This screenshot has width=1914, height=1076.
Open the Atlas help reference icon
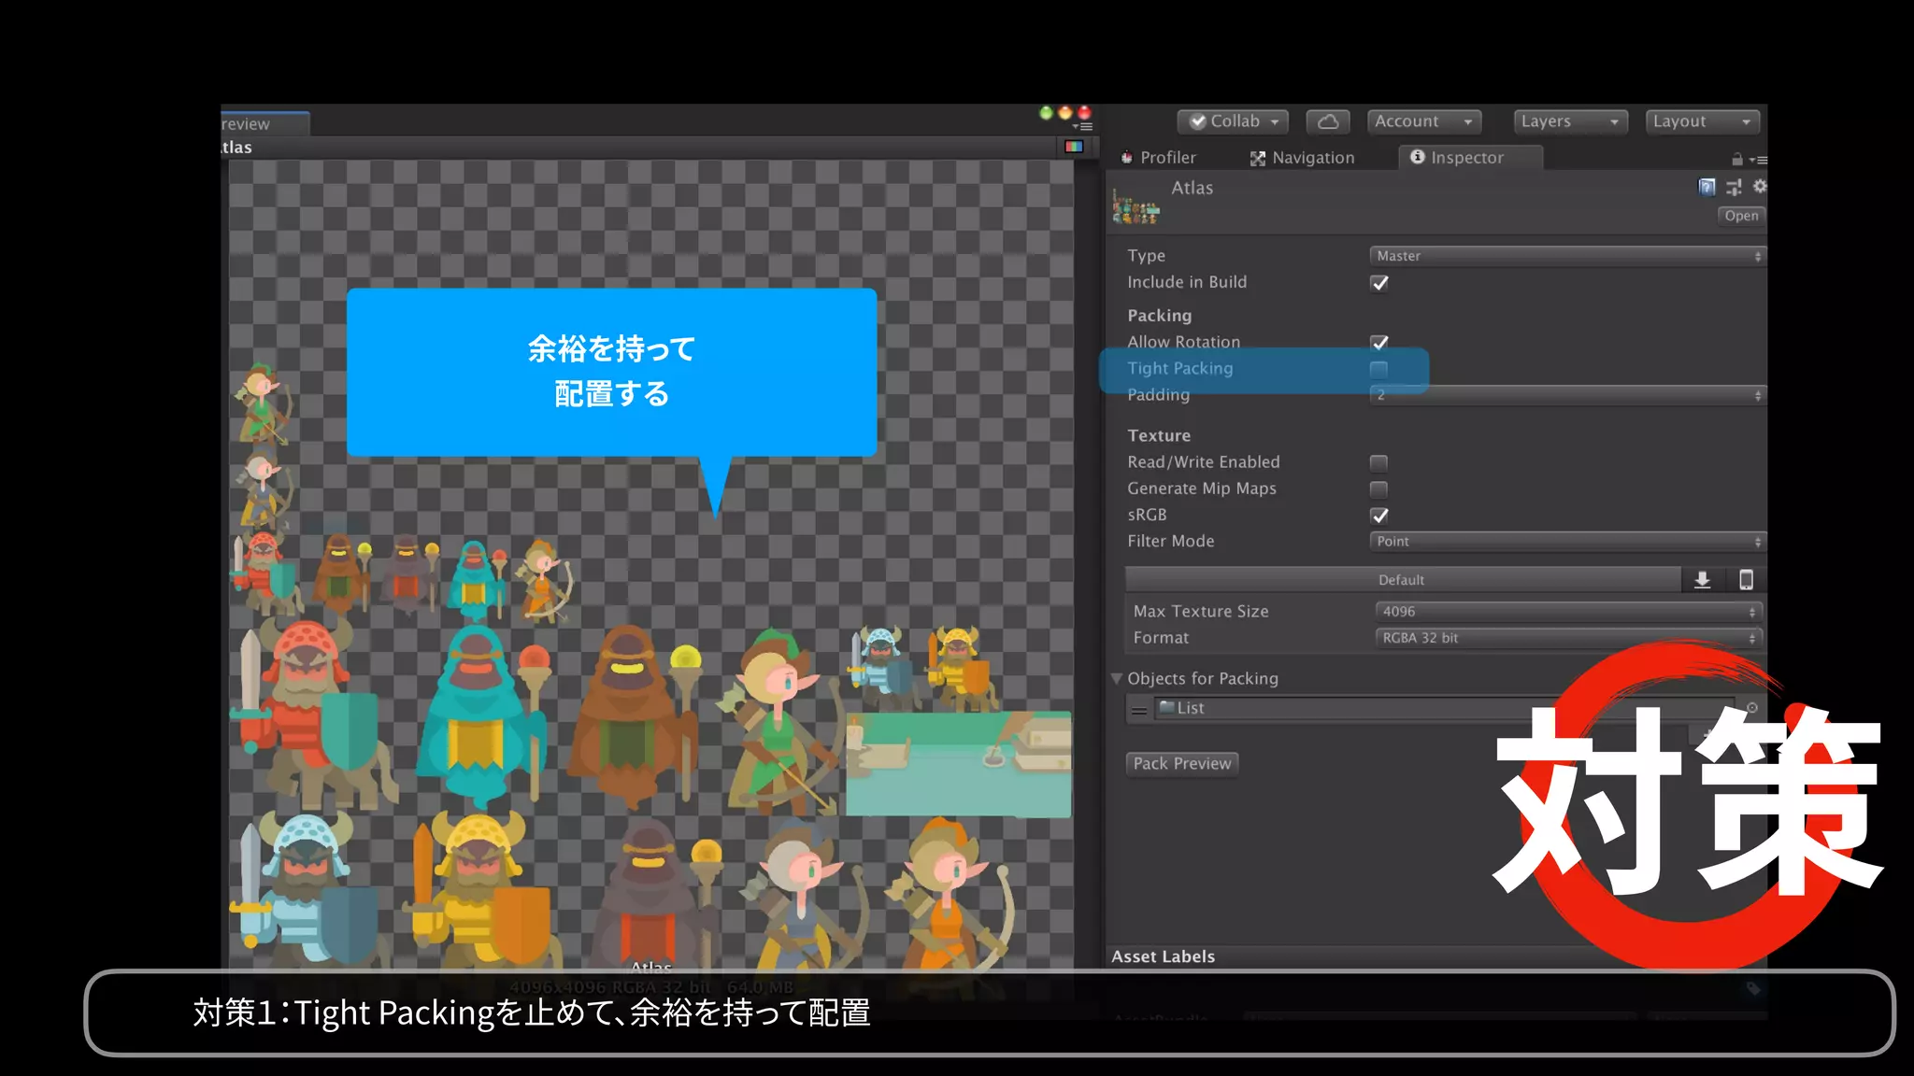pyautogui.click(x=1707, y=187)
